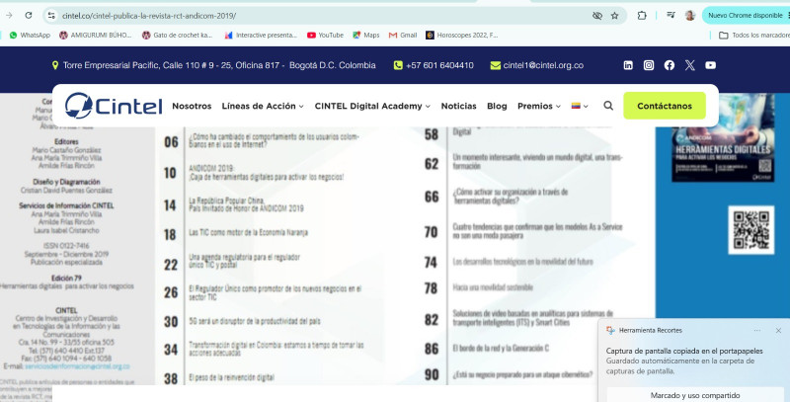Open Chrome profile avatar
The height and width of the screenshot is (402, 790).
pos(689,16)
